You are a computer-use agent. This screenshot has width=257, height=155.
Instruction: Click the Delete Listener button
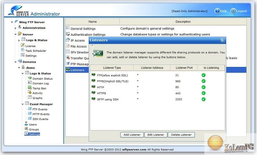point(181,135)
